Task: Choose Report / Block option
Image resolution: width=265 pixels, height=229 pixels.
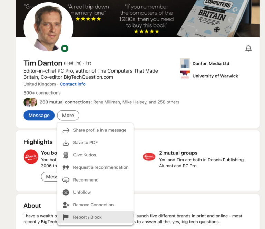Action: coord(95,217)
